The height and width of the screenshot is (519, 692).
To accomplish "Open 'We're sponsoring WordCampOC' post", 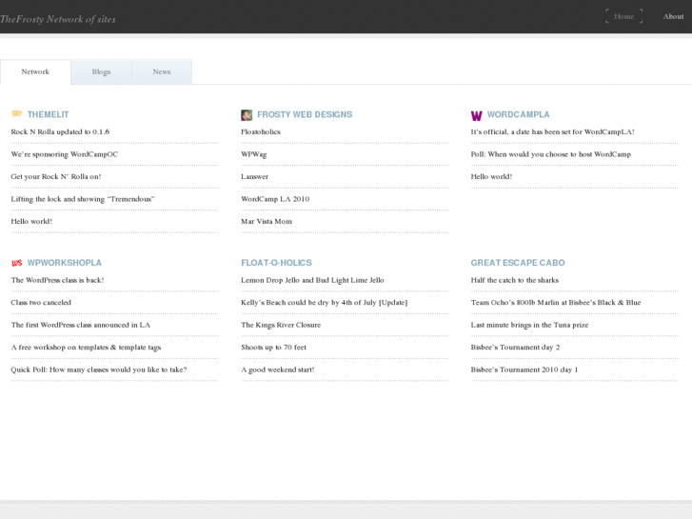I will [65, 154].
